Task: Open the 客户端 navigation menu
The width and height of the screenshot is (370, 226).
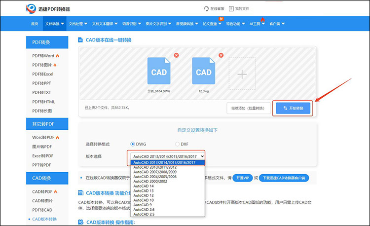Action: tap(277, 24)
